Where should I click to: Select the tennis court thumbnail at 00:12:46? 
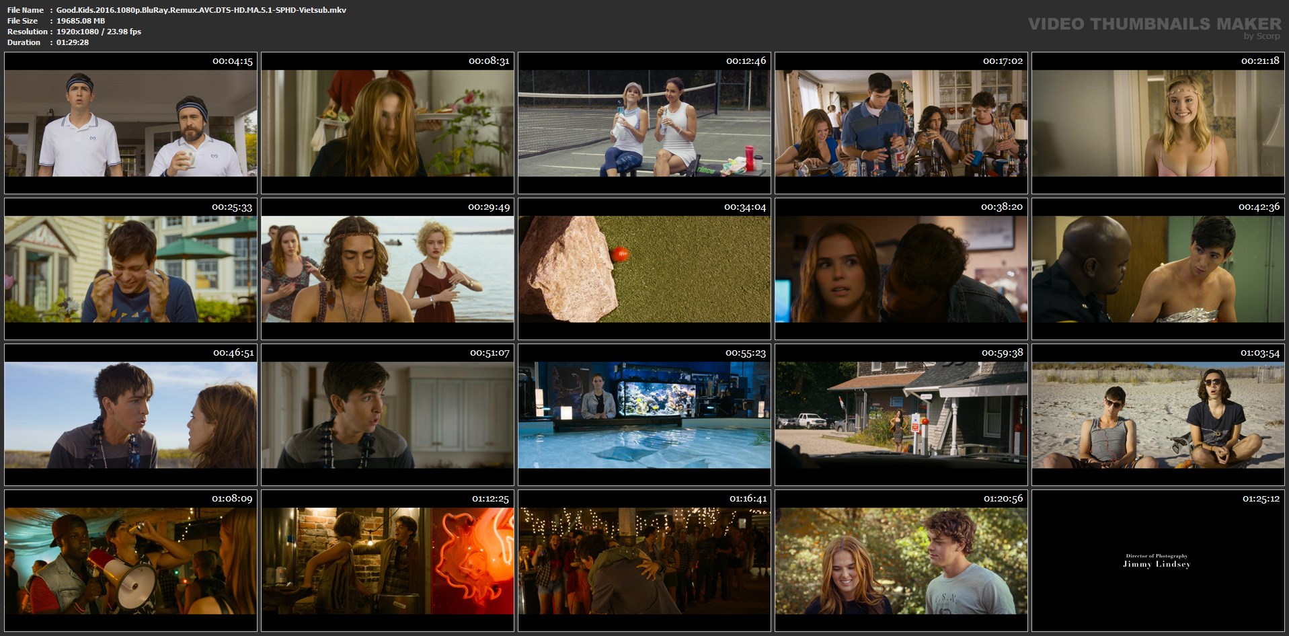[644, 123]
